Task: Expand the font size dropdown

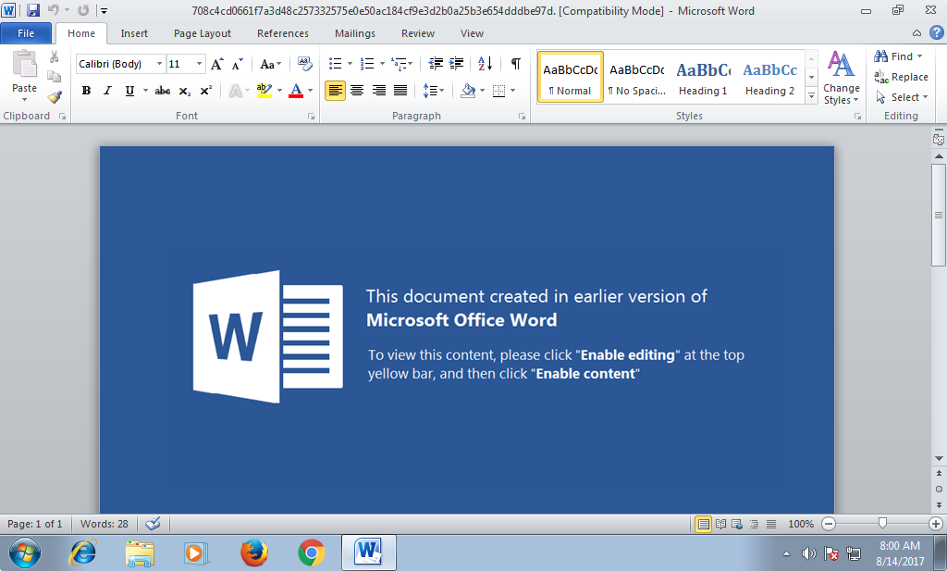Action: tap(200, 64)
